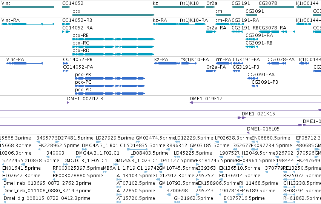
Task: Click the pcx-RC transcript label
Action: tap(81, 43)
